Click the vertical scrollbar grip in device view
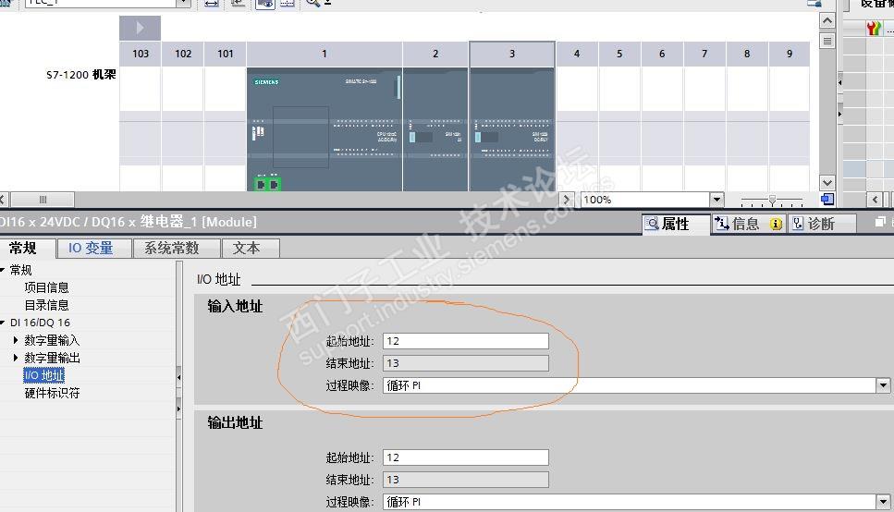Screen dimensions: 894x512 pyautogui.click(x=827, y=41)
